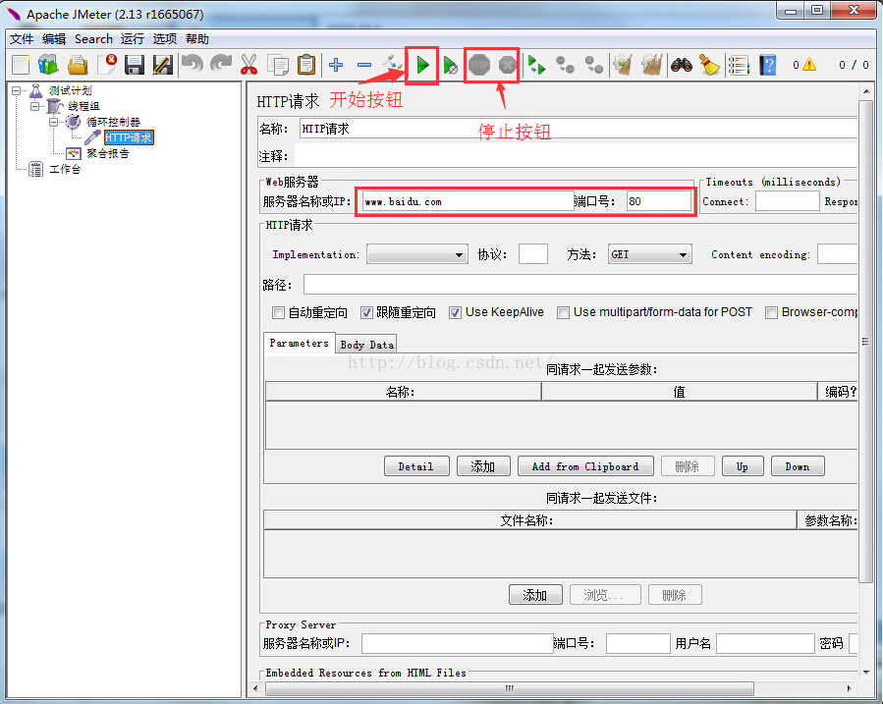Click the Shutdown X icon
This screenshot has width=883, height=704.
(x=508, y=65)
